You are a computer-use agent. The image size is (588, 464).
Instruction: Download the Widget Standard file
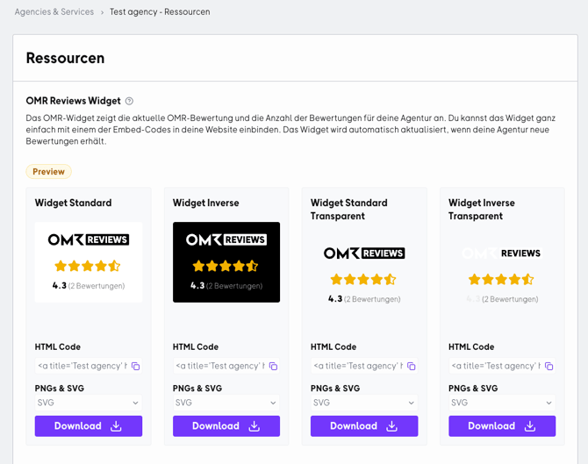(x=88, y=426)
